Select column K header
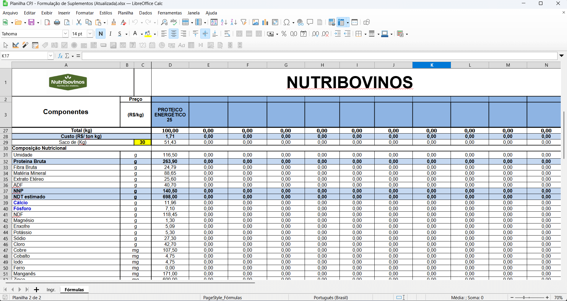This screenshot has width=567, height=301. coord(432,65)
